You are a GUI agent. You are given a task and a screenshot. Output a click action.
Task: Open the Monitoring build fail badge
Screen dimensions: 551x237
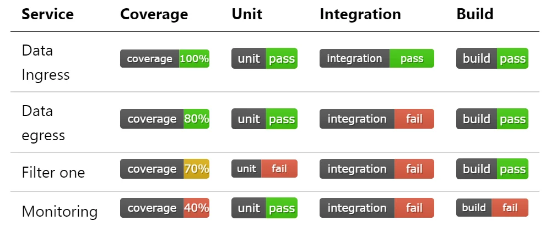click(492, 207)
